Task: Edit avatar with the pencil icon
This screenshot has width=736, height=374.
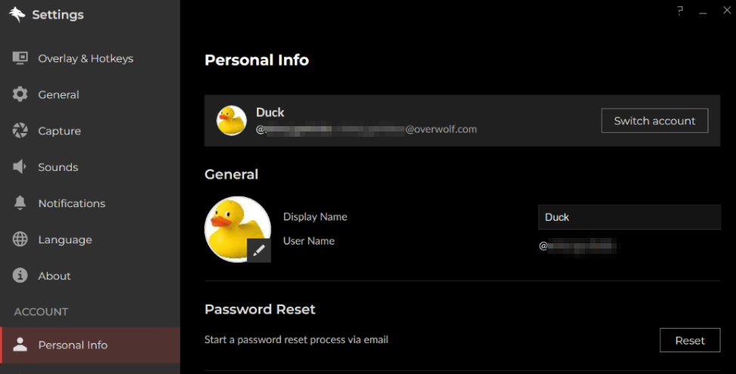Action: (x=258, y=251)
